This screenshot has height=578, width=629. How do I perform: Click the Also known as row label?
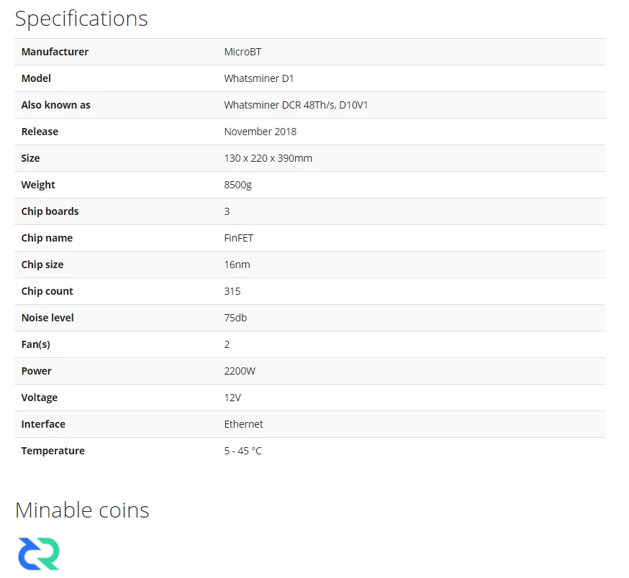(x=55, y=105)
